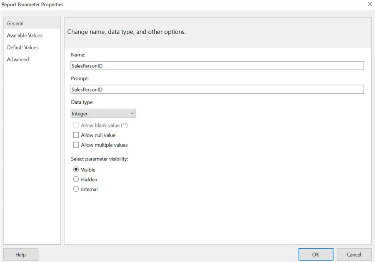The height and width of the screenshot is (262, 375).
Task: Switch to the Default Values page
Action: tap(23, 47)
